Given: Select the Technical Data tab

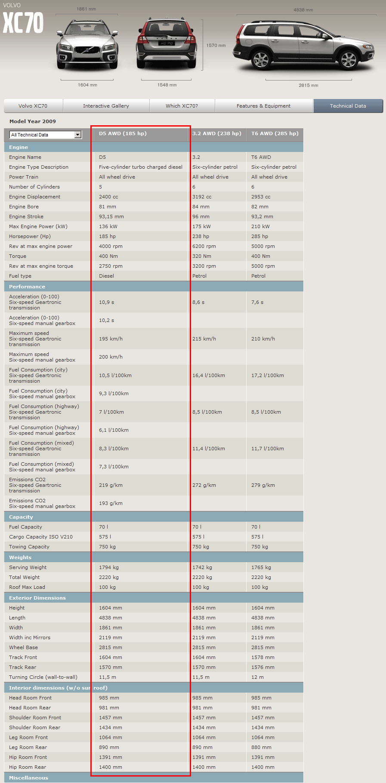Looking at the screenshot, I should (x=348, y=106).
